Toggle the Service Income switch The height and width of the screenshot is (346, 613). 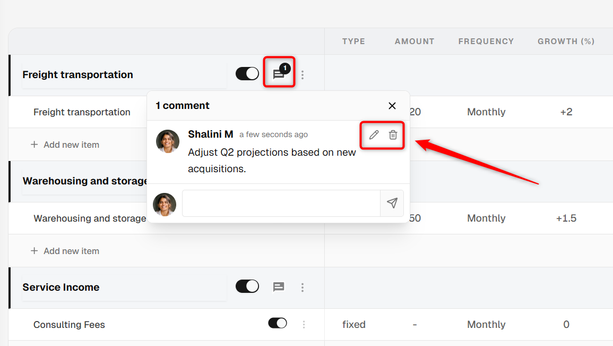click(247, 286)
